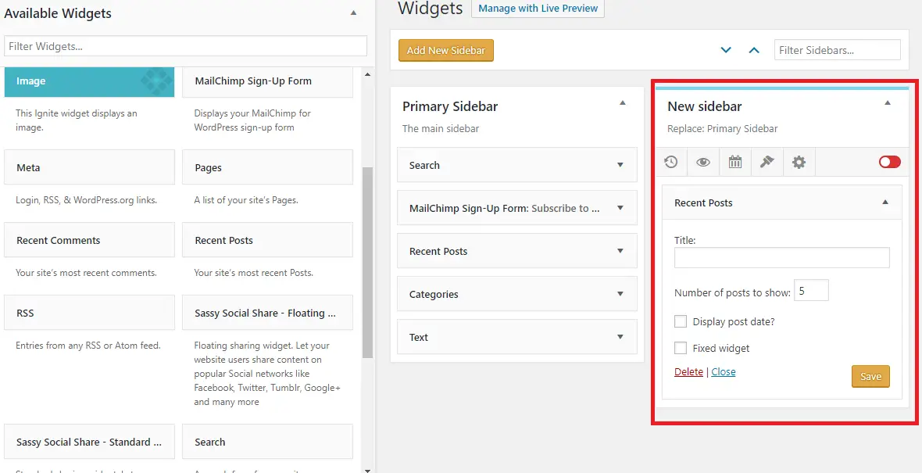Select the Recent Comments available widget
Image resolution: width=922 pixels, height=473 pixels.
pos(89,240)
